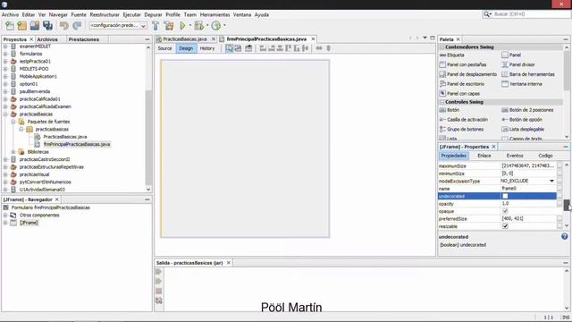Click the New Project toolbar icon

coord(21,26)
